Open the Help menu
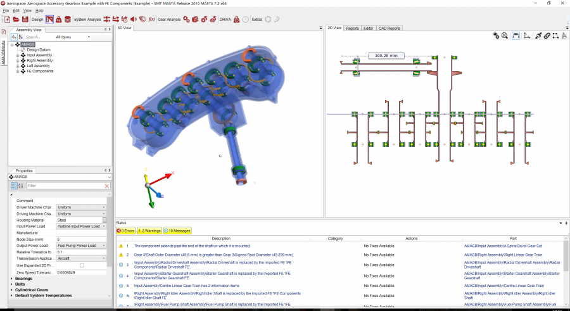This screenshot has width=570, height=311. 39,11
